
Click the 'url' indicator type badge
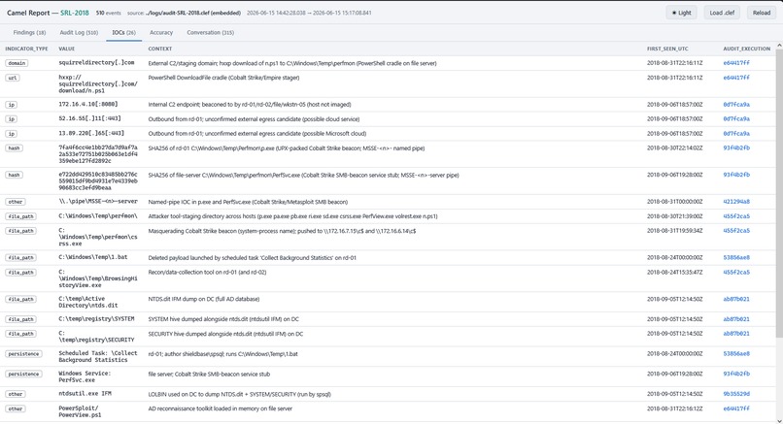(12, 78)
